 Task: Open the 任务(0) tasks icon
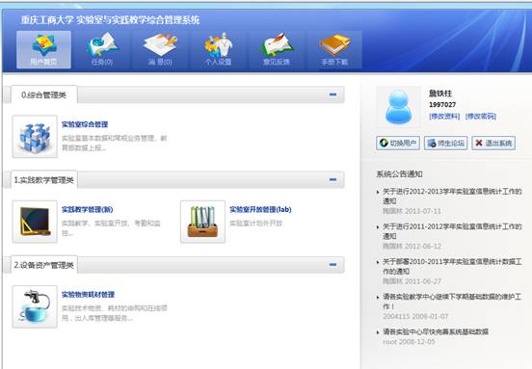(x=102, y=49)
